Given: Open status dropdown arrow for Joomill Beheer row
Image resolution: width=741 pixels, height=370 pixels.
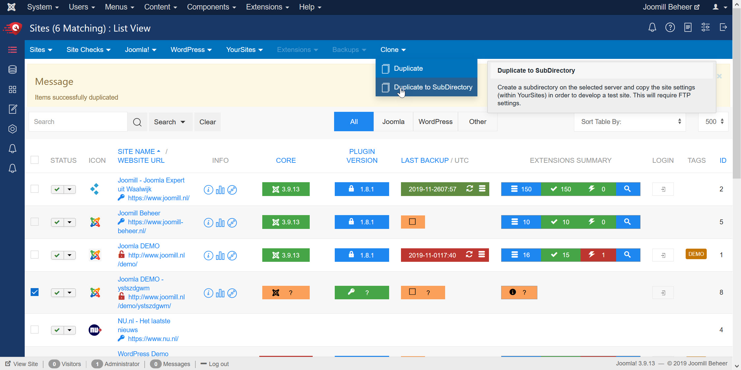Looking at the screenshot, I should 70,222.
